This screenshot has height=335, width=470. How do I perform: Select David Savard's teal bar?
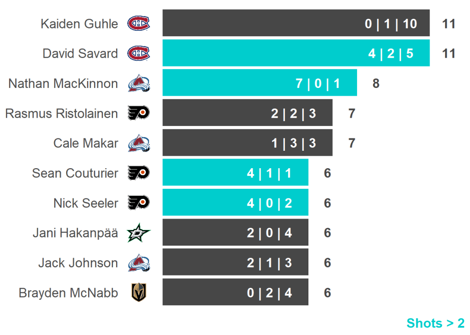[296, 53]
